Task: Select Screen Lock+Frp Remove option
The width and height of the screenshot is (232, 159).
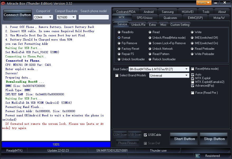Action: click(x=167, y=43)
